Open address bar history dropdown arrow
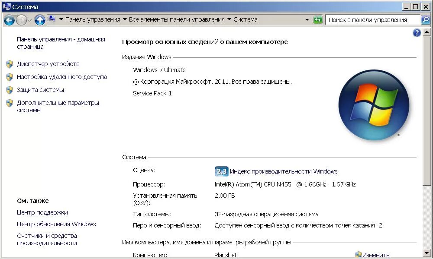The height and width of the screenshot is (259, 433). pyautogui.click(x=307, y=20)
